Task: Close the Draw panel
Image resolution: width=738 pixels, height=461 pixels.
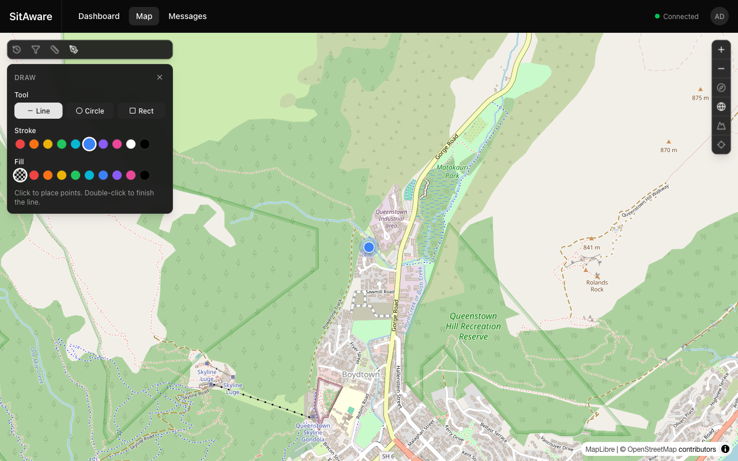Action: tap(160, 77)
